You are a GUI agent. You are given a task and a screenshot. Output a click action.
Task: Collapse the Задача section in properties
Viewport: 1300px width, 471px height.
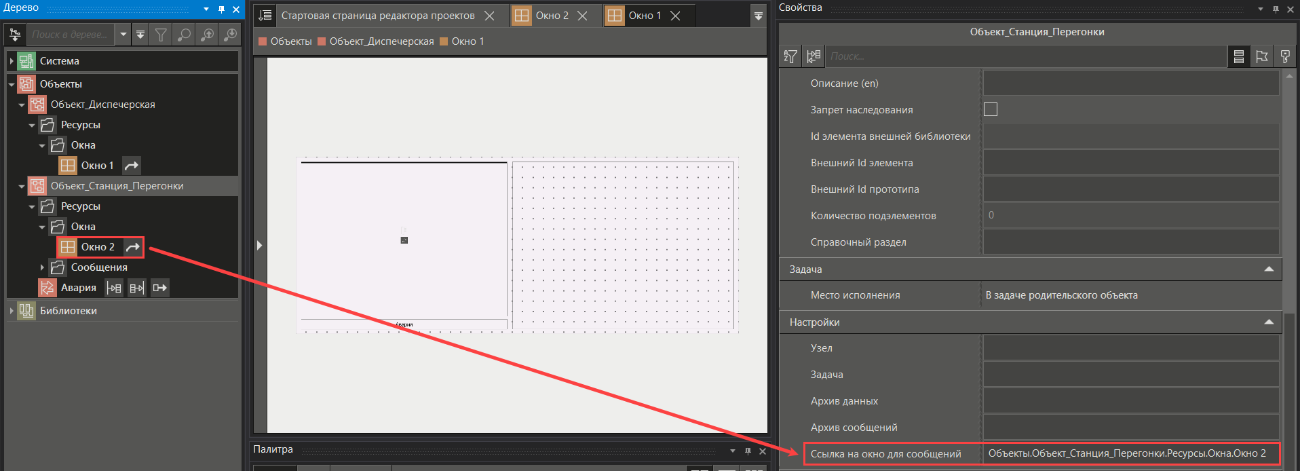pyautogui.click(x=1269, y=269)
